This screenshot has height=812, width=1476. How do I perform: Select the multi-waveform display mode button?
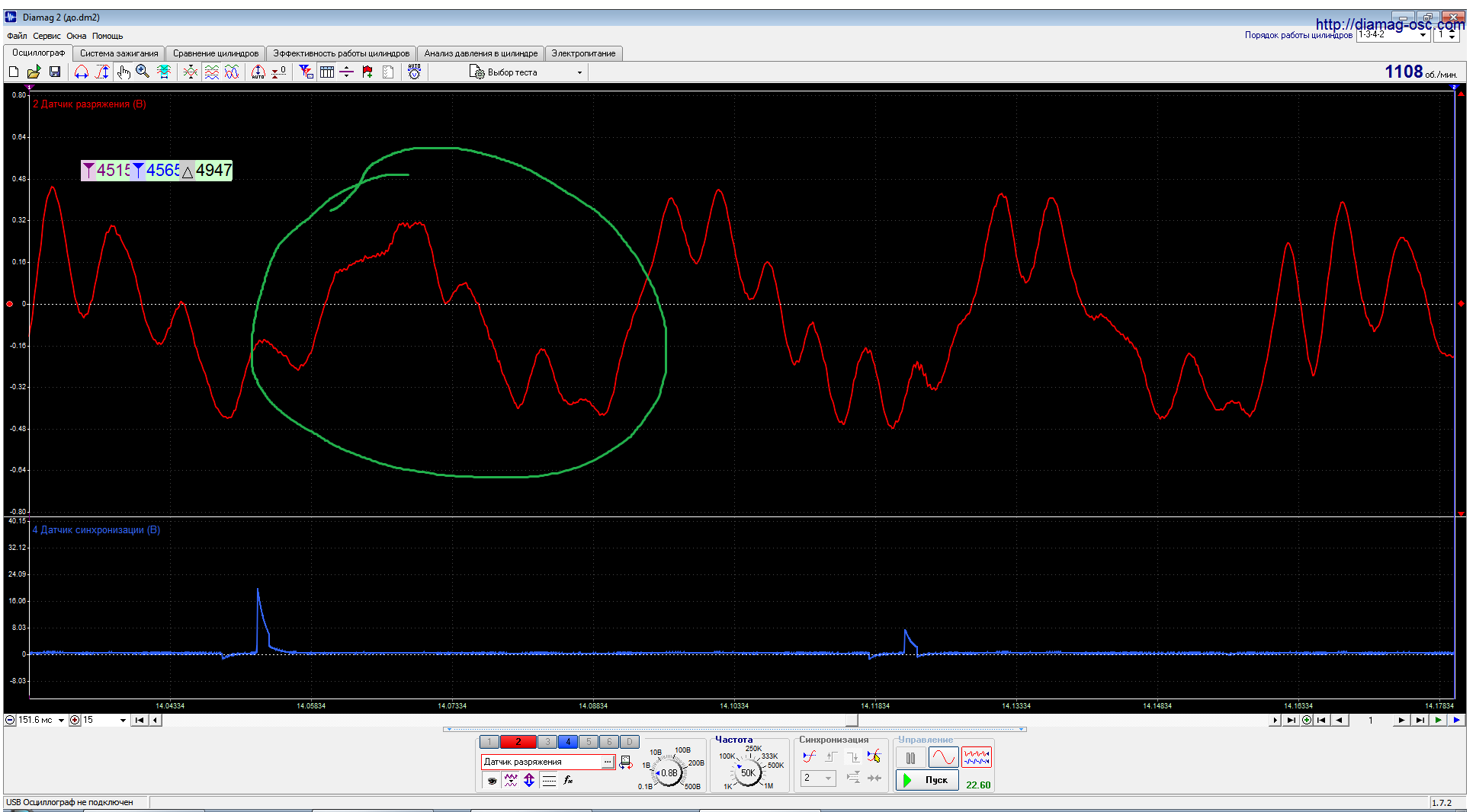(x=977, y=758)
